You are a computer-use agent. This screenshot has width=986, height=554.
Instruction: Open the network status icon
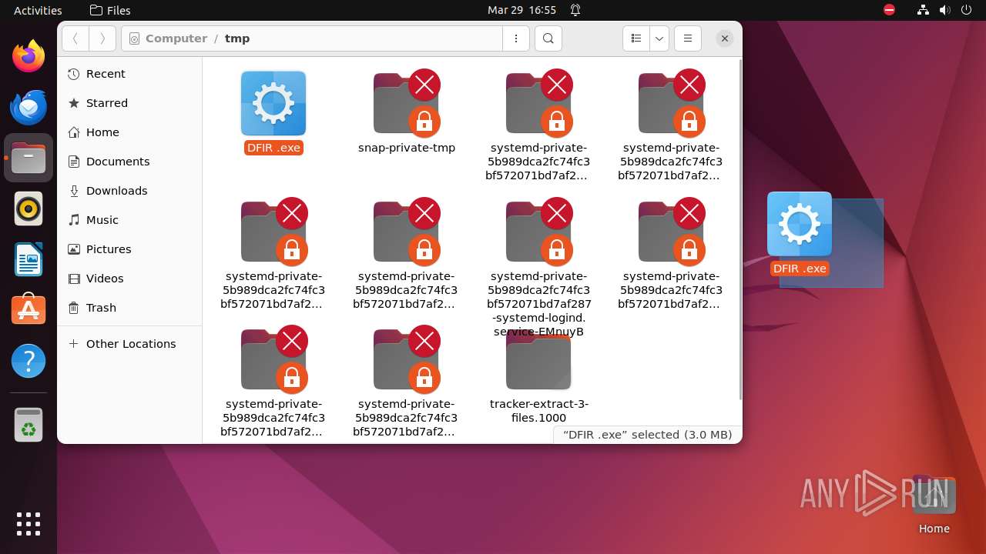(924, 10)
